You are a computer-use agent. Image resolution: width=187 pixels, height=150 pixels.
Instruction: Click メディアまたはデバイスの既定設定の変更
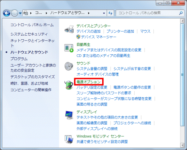(109, 50)
